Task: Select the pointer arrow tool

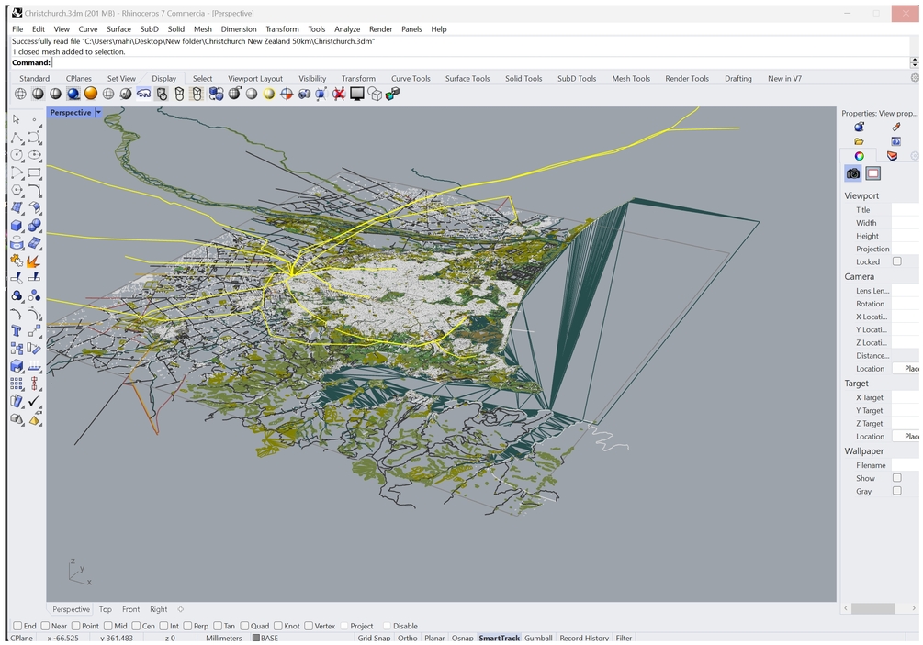Action: pyautogui.click(x=17, y=119)
